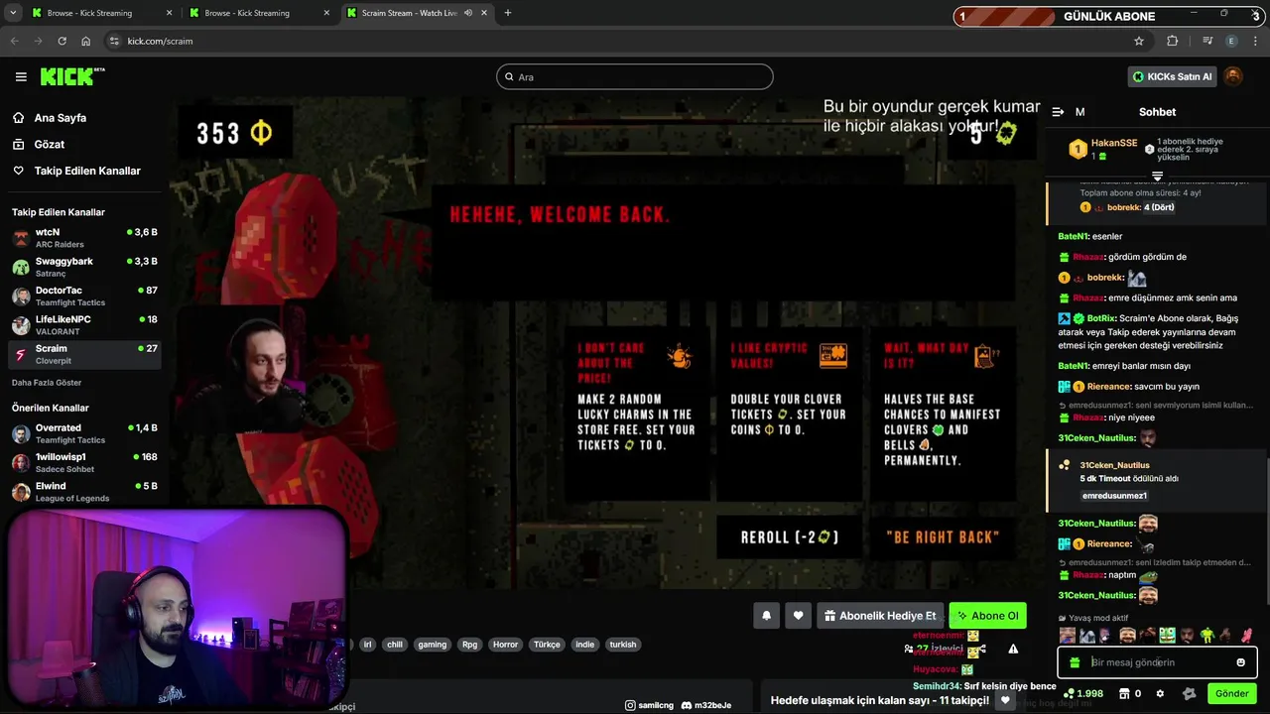The image size is (1270, 714).
Task: Send the message with Gönder button
Action: click(1231, 693)
